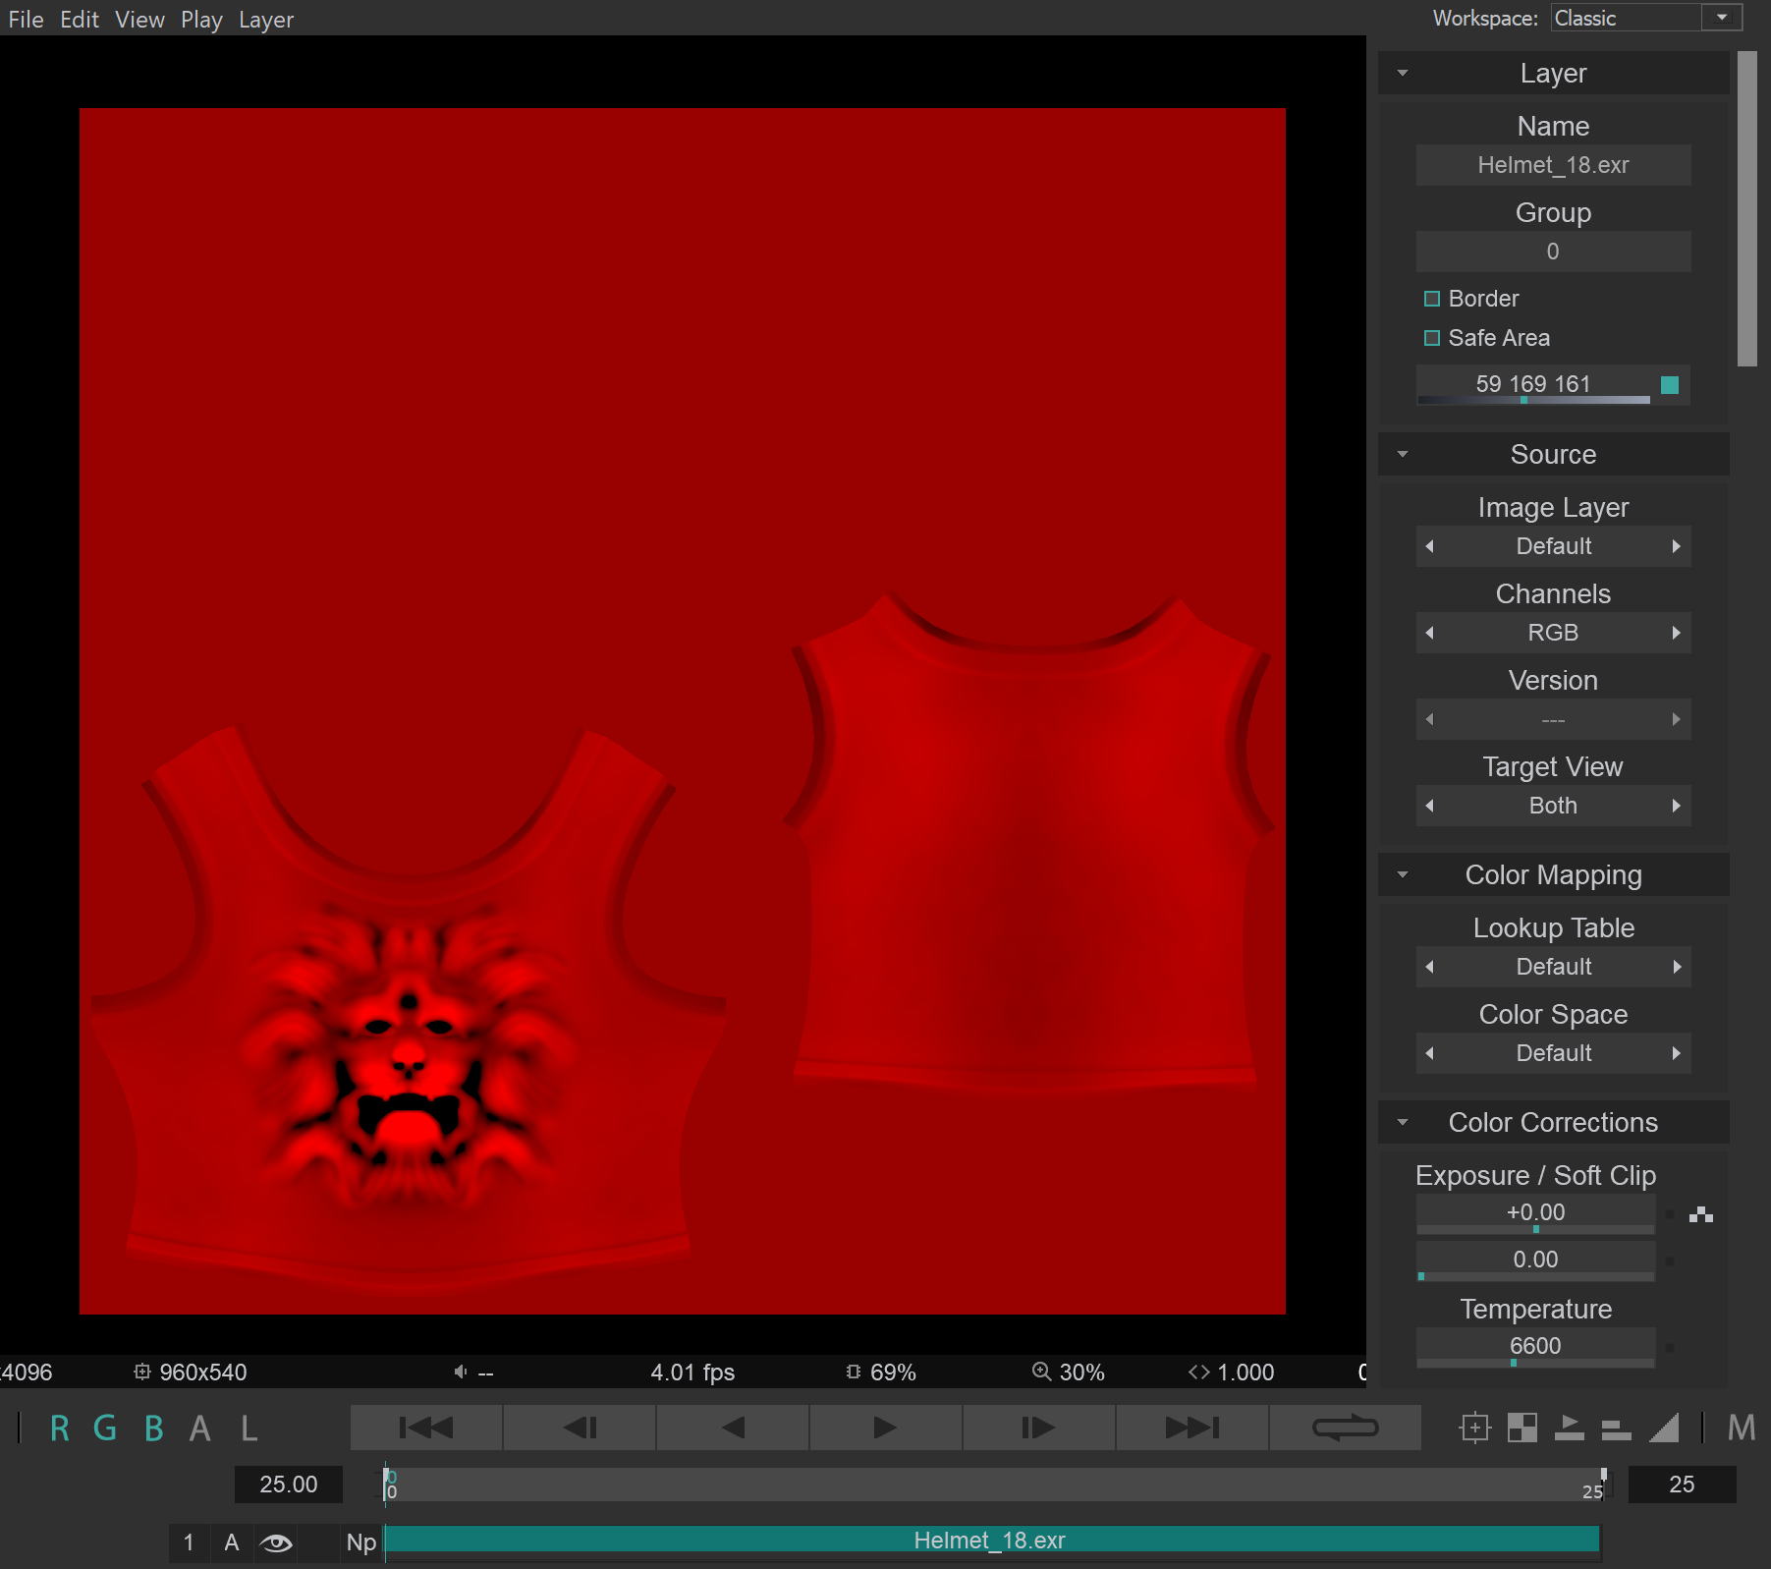Open the Play menu

click(201, 19)
